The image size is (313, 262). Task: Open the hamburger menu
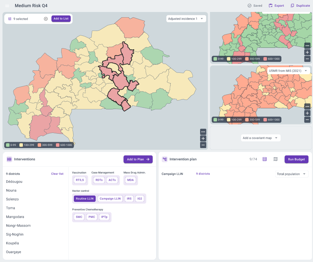coord(7,6)
